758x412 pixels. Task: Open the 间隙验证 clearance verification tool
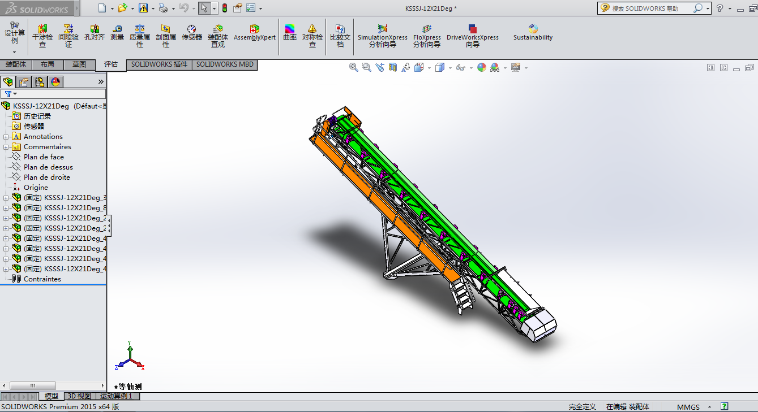point(68,36)
